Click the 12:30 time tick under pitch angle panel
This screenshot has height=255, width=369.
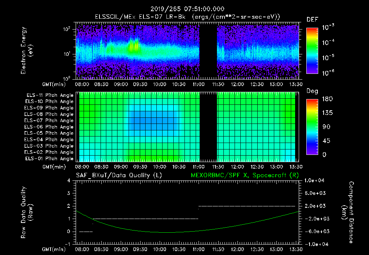click(x=257, y=167)
